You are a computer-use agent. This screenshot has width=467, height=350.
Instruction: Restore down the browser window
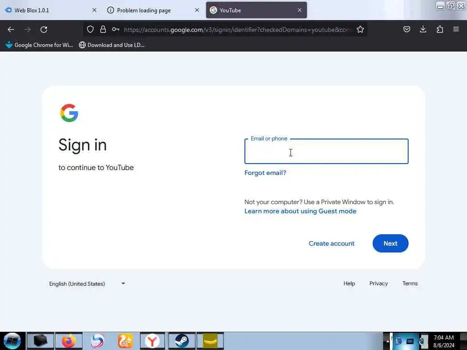tap(451, 5)
